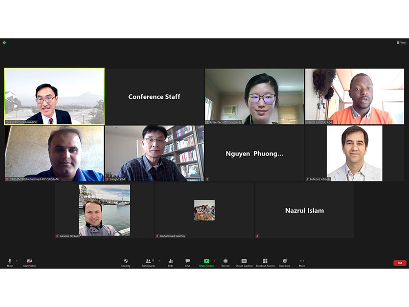Toggle Start Video camera button

pos(30,261)
